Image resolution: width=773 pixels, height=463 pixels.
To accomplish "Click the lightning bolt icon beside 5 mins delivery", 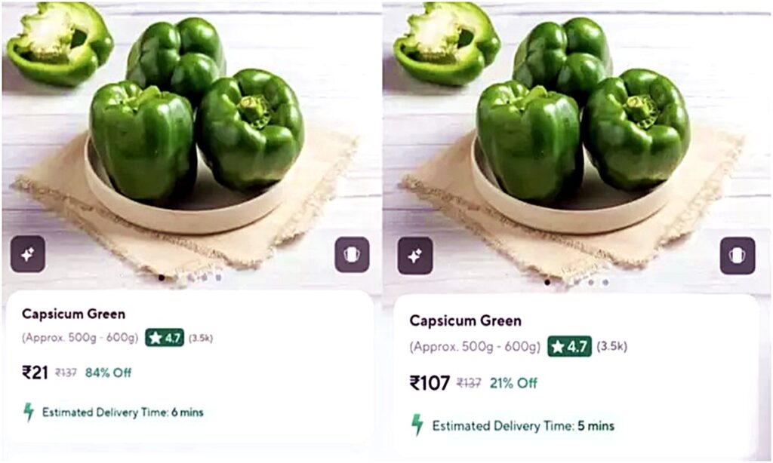I will [x=417, y=425].
